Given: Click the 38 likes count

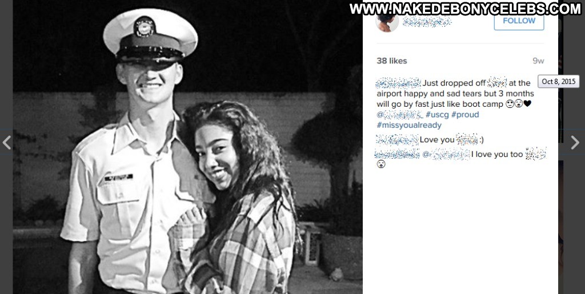Looking at the screenshot, I should (392, 61).
